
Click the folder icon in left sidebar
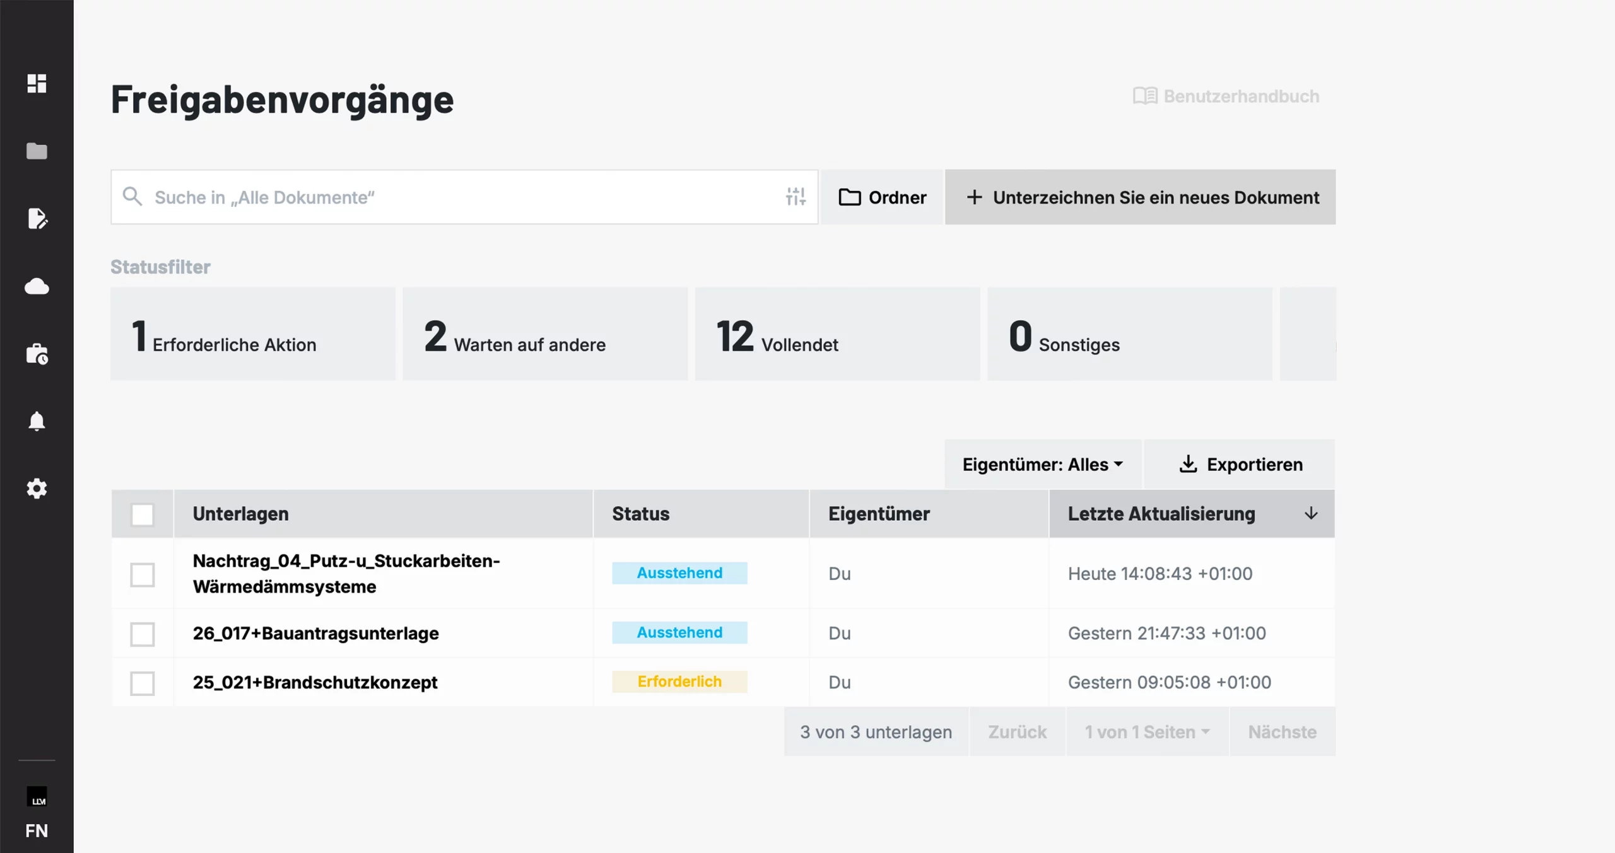point(37,151)
